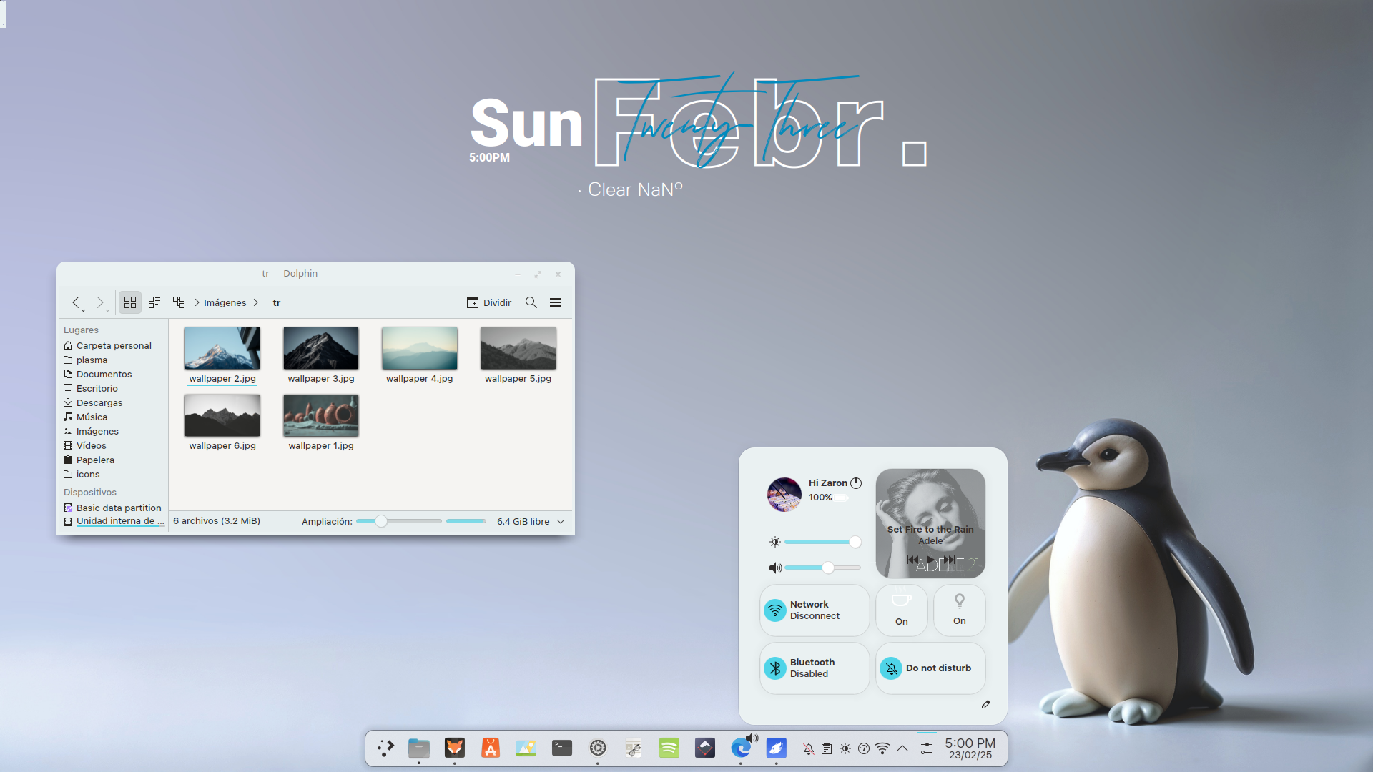
Task: Go back in Dolphin navigation
Action: click(x=75, y=302)
